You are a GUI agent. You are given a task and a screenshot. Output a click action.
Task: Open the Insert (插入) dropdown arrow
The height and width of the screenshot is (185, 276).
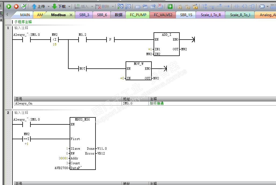pyautogui.click(x=92, y=6)
